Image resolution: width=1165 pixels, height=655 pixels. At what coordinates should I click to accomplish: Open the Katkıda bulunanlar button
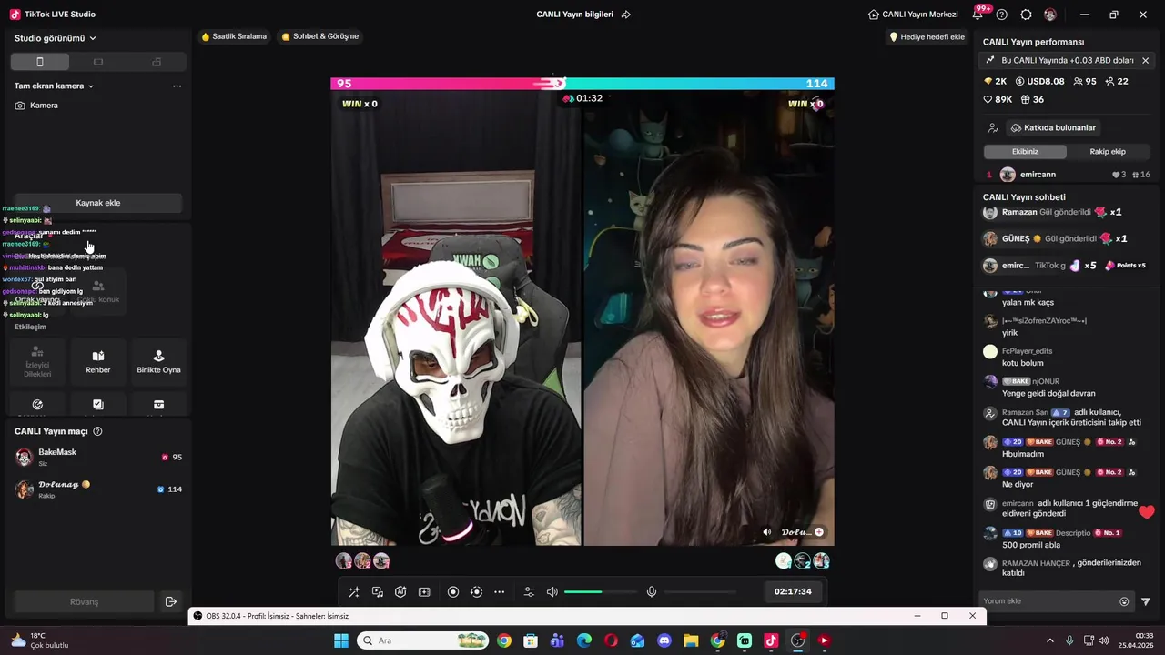tap(1053, 128)
